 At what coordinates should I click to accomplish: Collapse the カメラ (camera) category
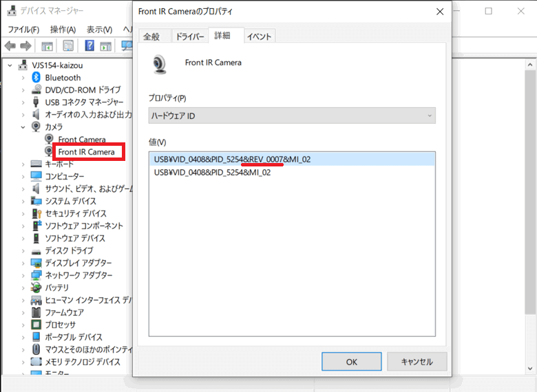point(23,127)
